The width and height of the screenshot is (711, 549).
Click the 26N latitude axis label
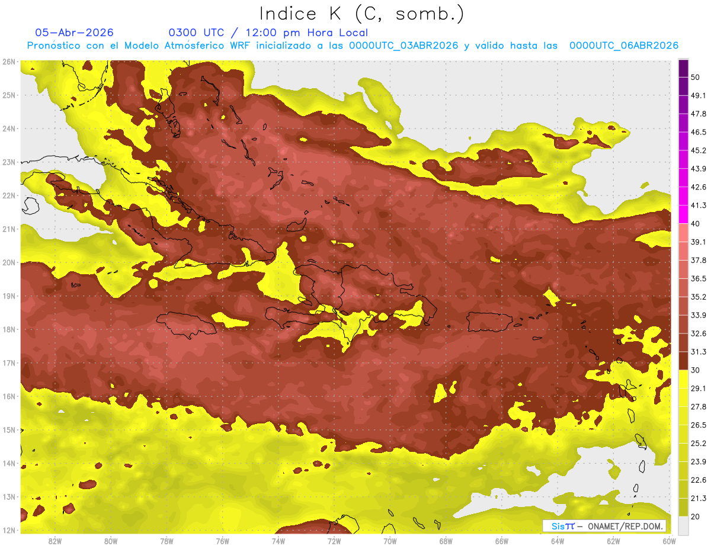point(9,62)
